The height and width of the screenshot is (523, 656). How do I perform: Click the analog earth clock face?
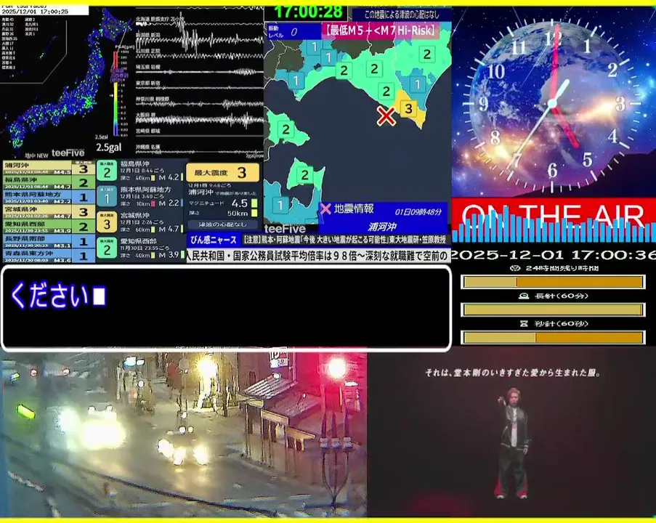[x=552, y=102]
